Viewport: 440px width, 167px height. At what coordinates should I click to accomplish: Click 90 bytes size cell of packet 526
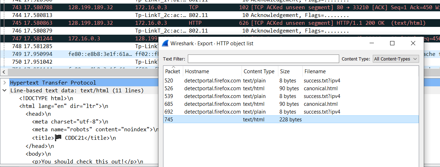(x=289, y=88)
